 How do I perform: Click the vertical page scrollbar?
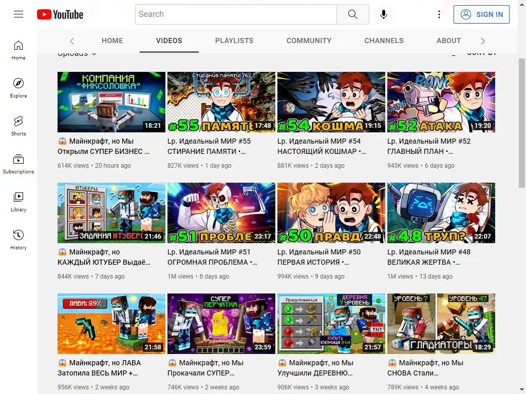522,123
